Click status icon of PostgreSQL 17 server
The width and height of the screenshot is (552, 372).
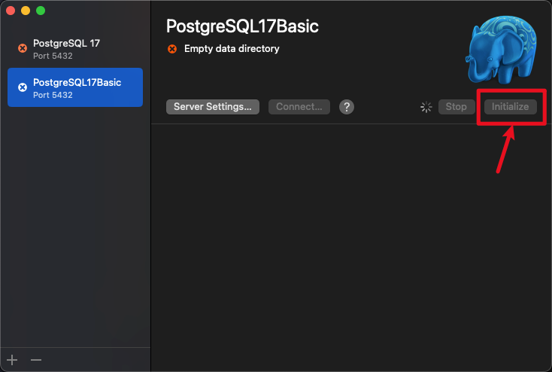tap(23, 48)
